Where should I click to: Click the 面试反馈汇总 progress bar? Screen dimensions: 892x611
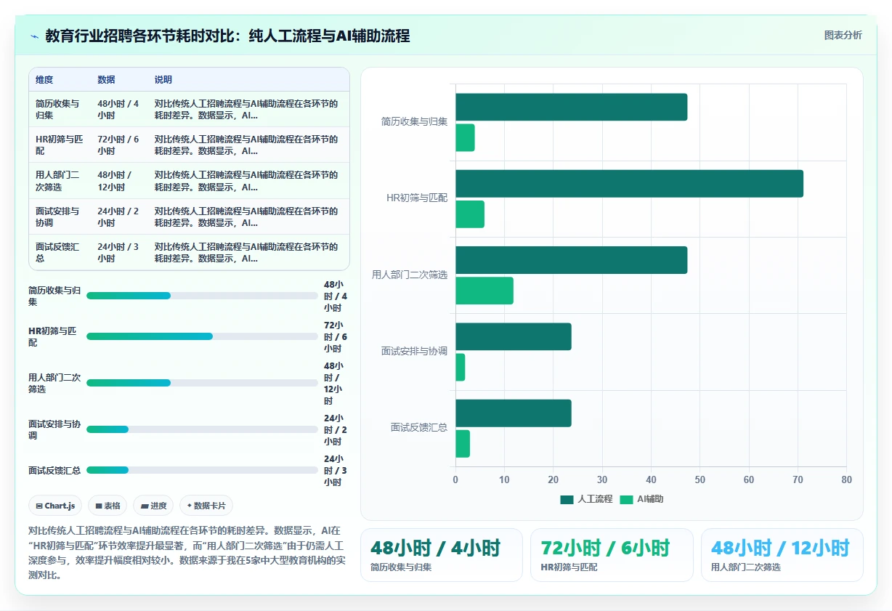point(202,470)
